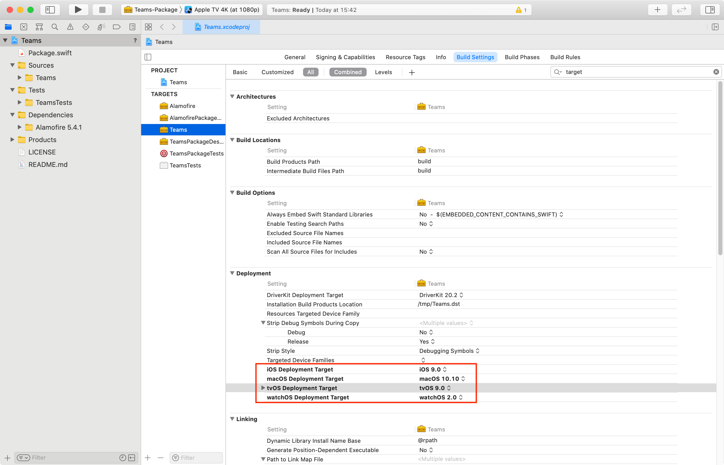This screenshot has height=465, width=724.
Task: Collapse the Deployment settings section
Action: [232, 273]
